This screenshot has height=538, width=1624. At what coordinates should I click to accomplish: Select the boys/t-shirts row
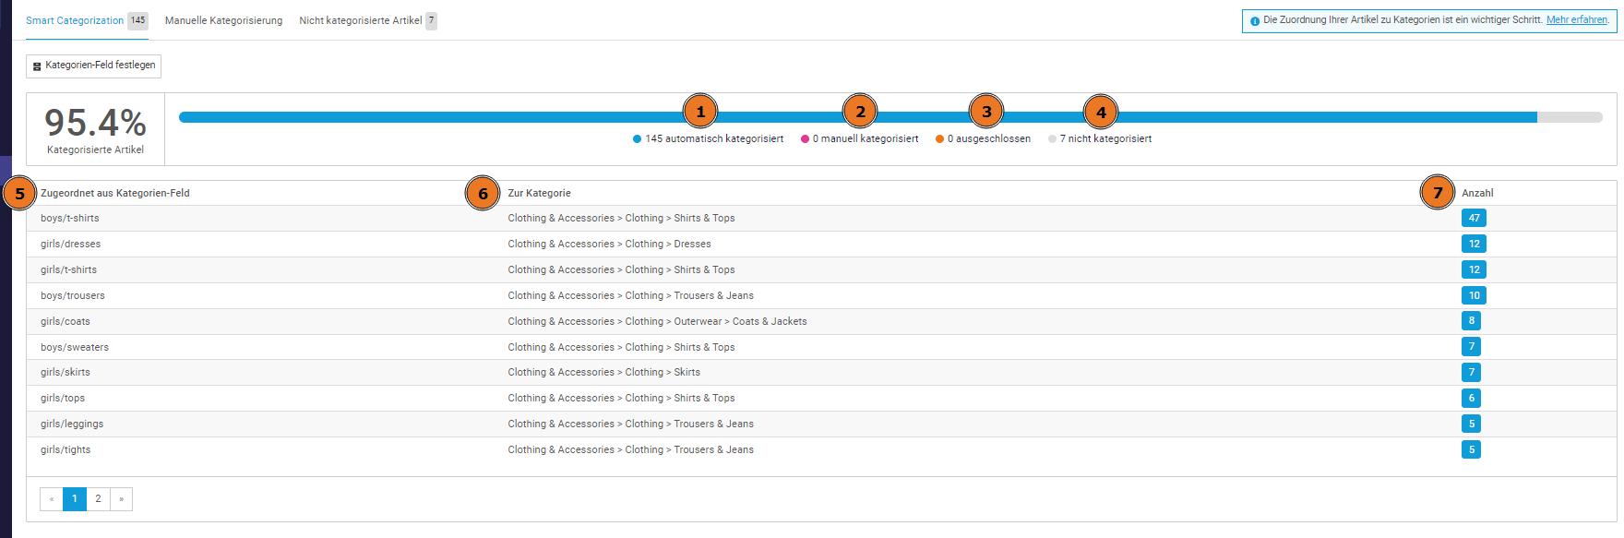(x=821, y=219)
